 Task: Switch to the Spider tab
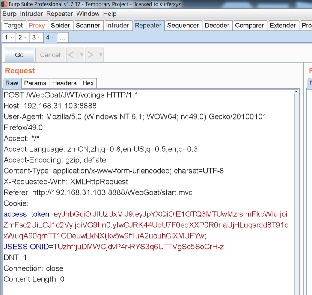(60, 26)
